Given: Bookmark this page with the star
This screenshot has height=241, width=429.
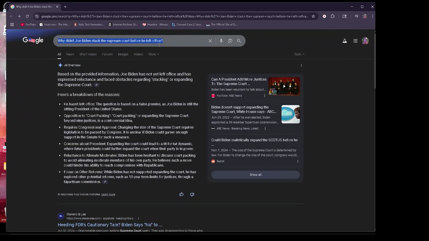Looking at the screenshot, I should click(313, 16).
